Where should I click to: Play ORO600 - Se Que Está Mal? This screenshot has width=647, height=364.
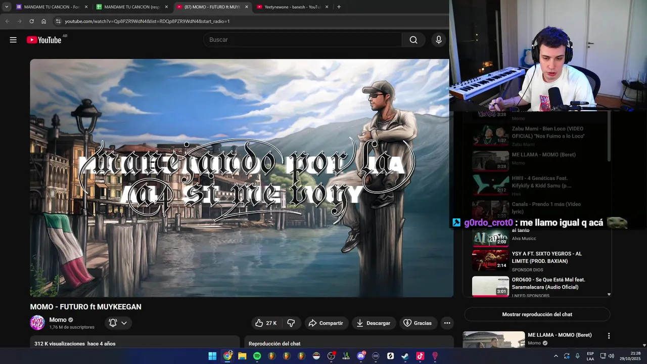click(537, 287)
